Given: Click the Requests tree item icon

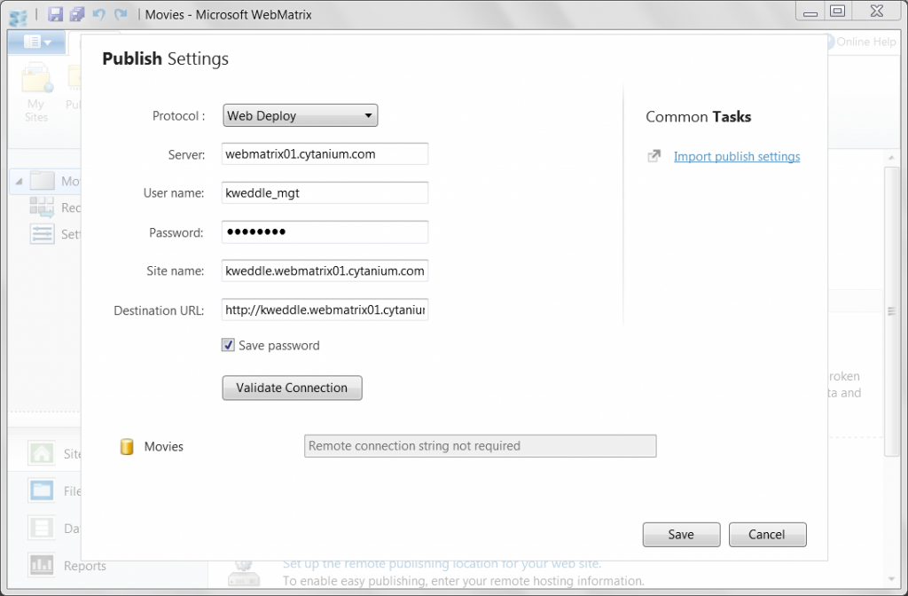Looking at the screenshot, I should 42,207.
